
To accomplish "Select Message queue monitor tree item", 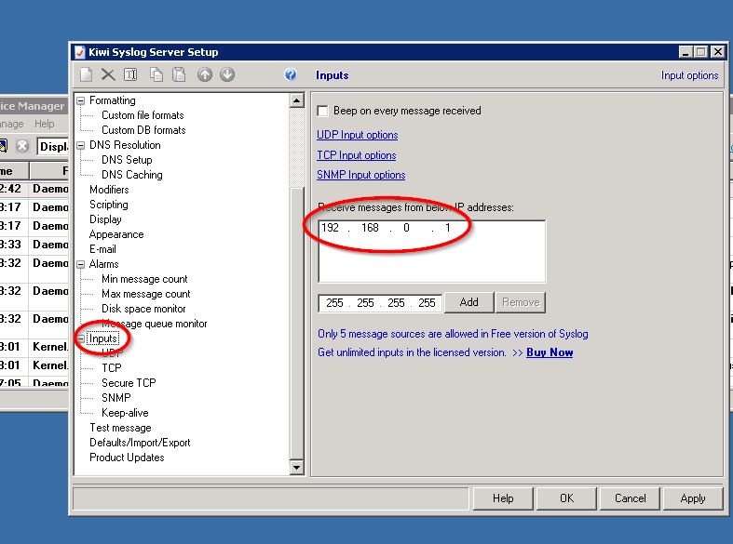I will click(155, 324).
